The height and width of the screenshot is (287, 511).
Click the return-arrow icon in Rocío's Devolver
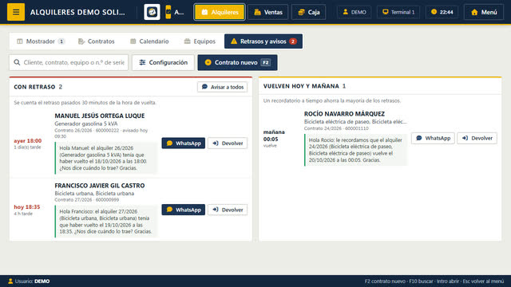coord(465,138)
